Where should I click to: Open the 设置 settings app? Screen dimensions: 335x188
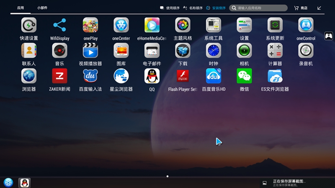click(244, 25)
